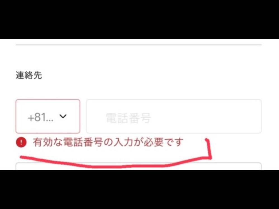
Task: Click the gray horizontal divider above 連絡先
Action: (139, 45)
